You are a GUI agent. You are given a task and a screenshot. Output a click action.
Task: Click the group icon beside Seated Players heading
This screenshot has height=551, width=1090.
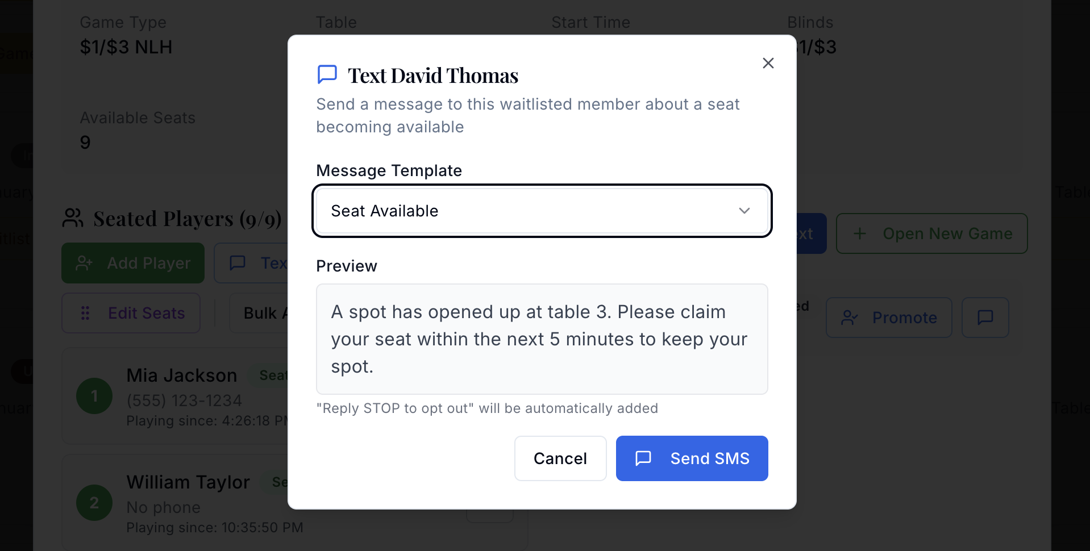[x=72, y=218]
